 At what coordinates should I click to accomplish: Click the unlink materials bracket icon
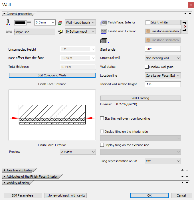click(185, 27)
